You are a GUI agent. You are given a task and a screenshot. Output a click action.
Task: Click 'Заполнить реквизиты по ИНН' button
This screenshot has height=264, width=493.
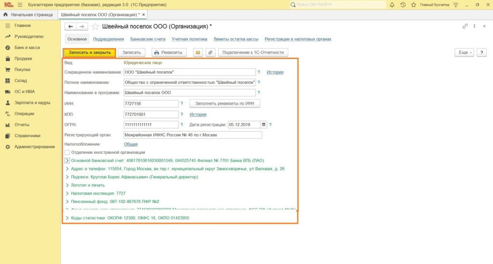225,103
